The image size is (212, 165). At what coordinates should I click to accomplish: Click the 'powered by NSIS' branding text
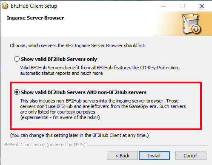(66, 145)
